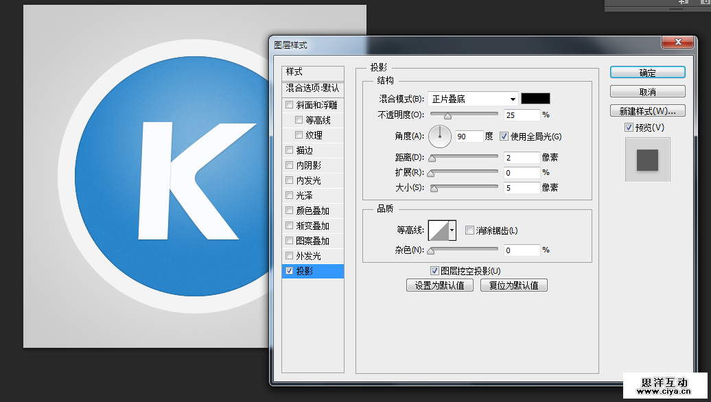The height and width of the screenshot is (402, 711).
Task: Select the 渐变叠加 style entry
Action: (x=312, y=226)
